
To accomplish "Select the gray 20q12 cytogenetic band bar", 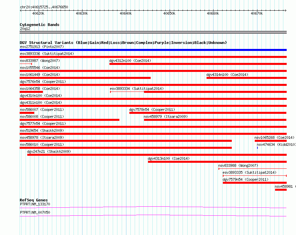I will coord(153,32).
